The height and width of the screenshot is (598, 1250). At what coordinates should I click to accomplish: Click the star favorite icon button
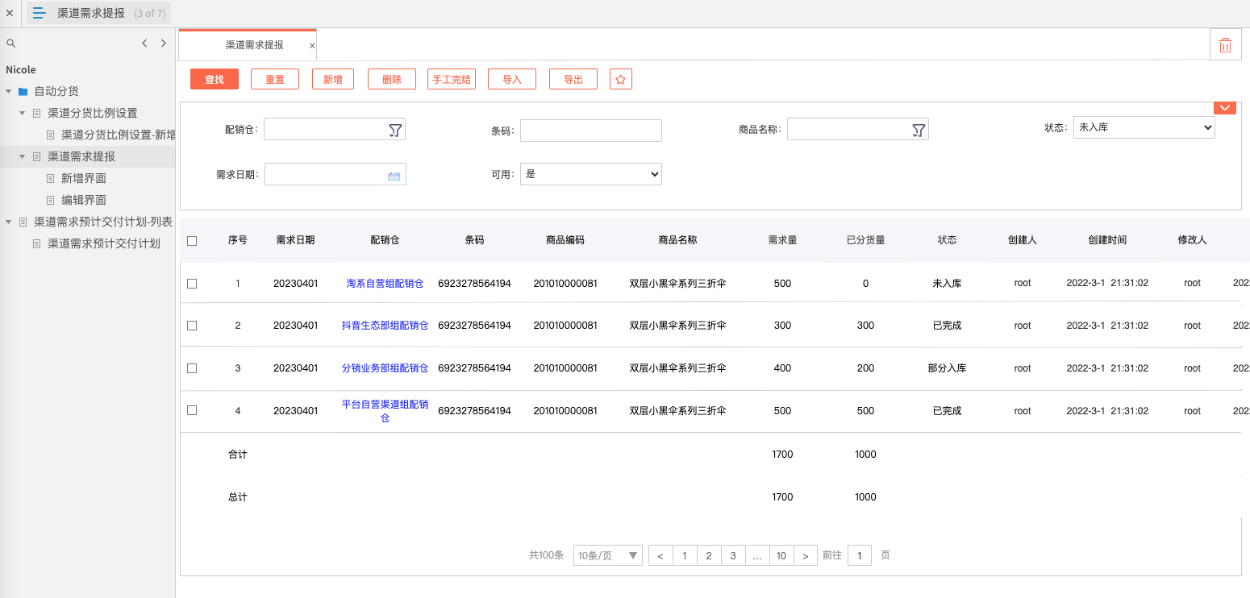[x=620, y=79]
